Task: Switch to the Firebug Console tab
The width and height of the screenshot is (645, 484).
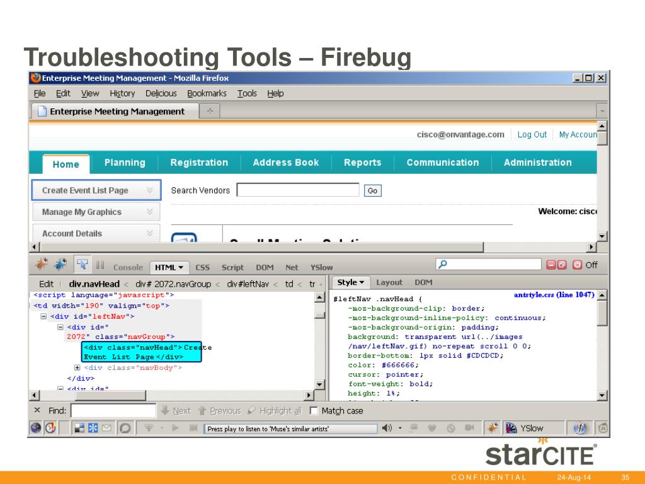Action: point(128,267)
